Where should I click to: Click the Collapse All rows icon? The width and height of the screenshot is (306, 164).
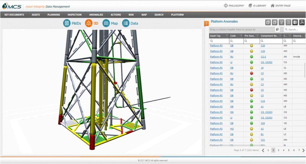tap(275, 22)
